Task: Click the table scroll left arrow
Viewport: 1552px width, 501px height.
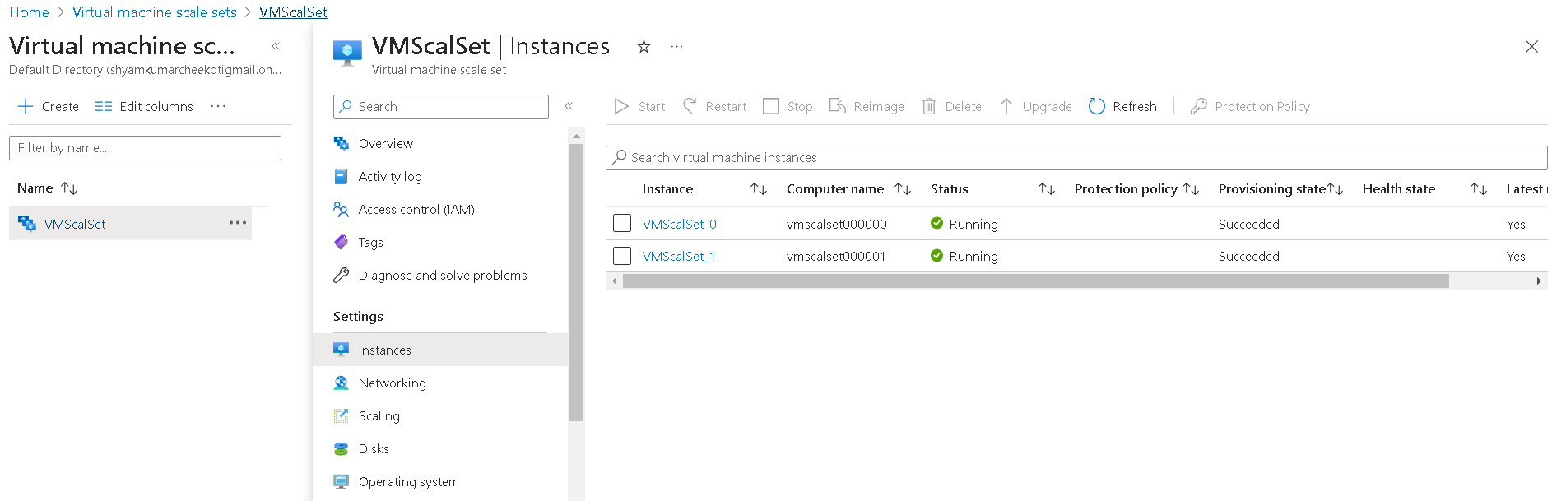Action: click(x=614, y=281)
